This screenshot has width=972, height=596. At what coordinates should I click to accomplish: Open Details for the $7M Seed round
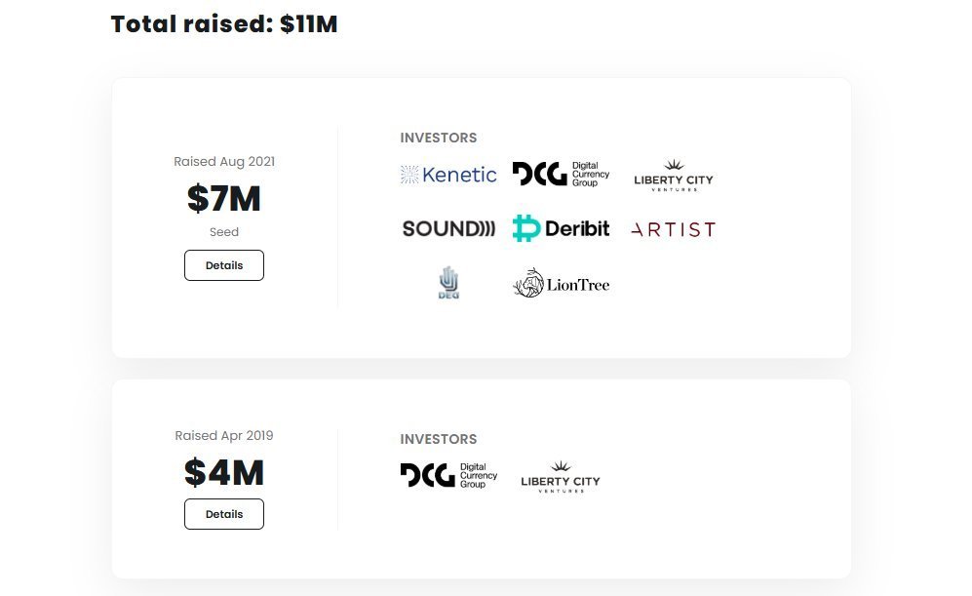pos(224,265)
